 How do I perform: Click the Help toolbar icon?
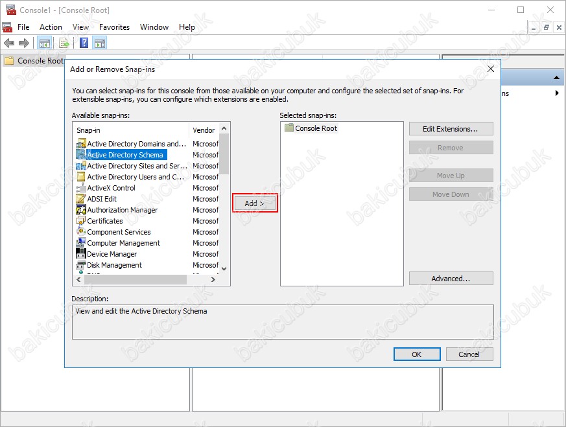84,43
